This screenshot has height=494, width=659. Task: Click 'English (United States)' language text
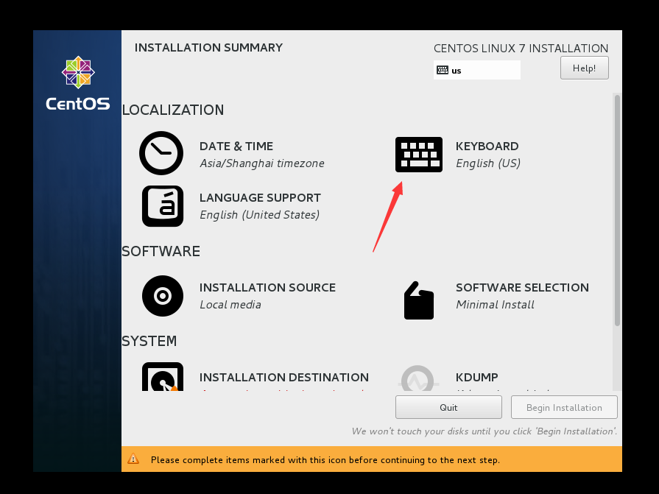click(259, 215)
